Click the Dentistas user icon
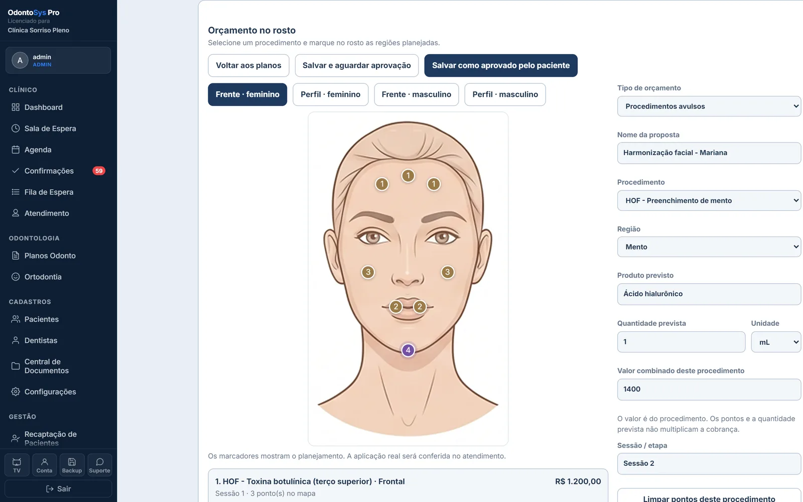Viewport: 803px width, 502px height. click(x=16, y=340)
